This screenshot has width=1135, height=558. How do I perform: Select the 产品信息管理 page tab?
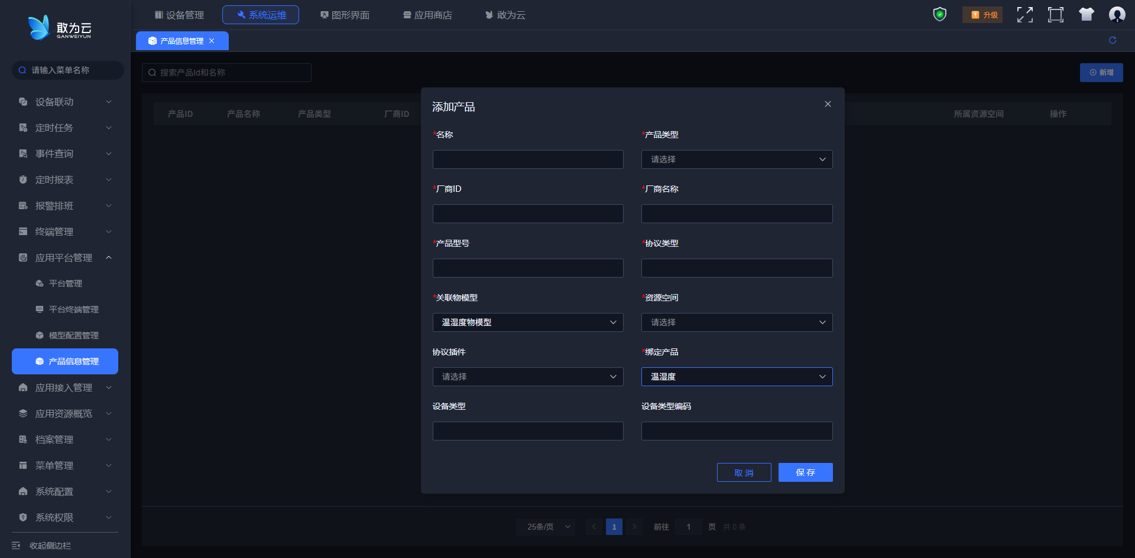coord(181,41)
